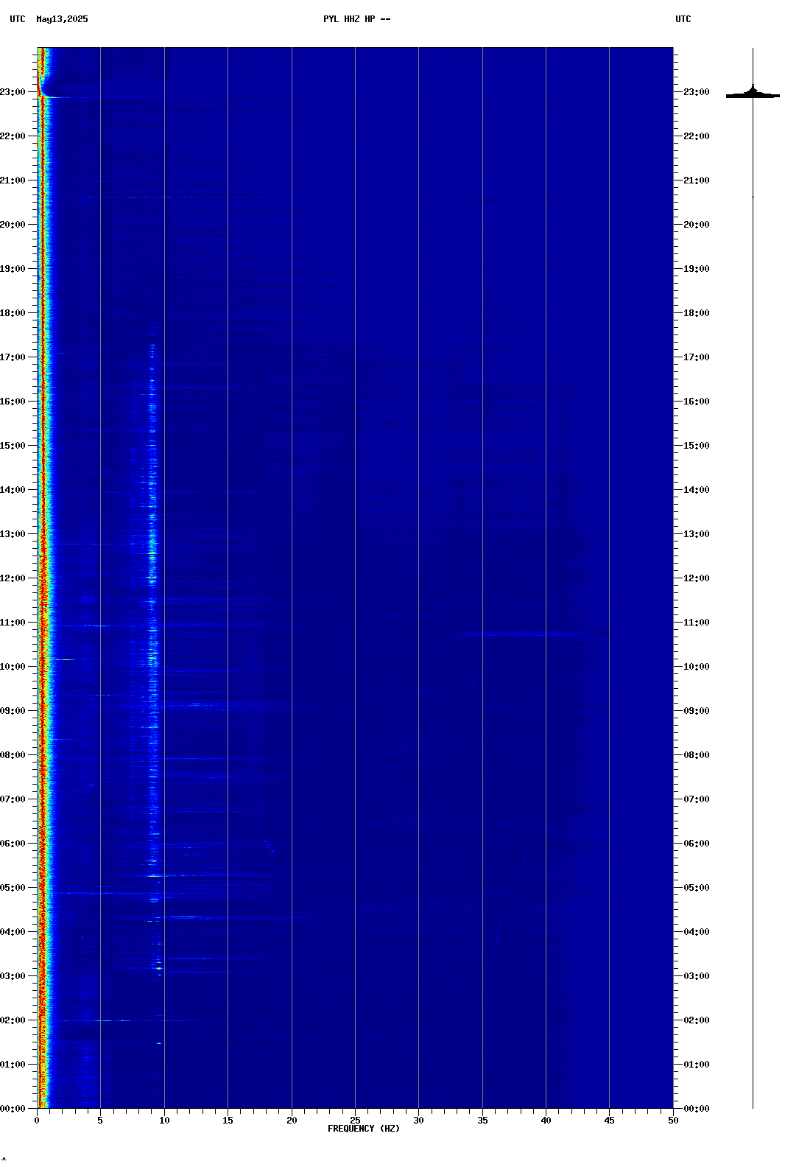Image resolution: width=785 pixels, height=1167 pixels.
Task: Click 19:00 on the right time axis
Action: [696, 269]
